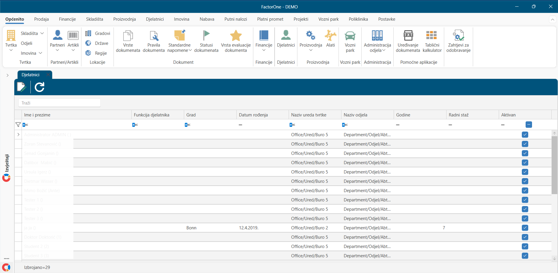Open Države countries list

[x=97, y=43]
